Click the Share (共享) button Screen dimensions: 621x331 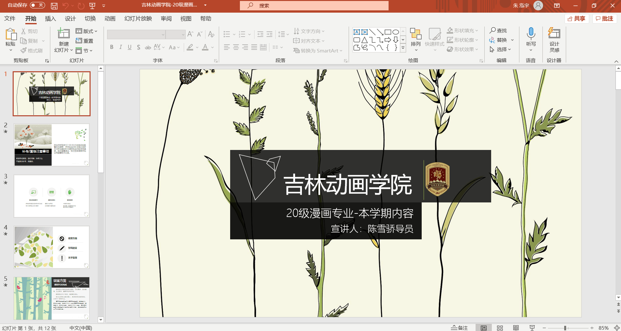click(577, 18)
